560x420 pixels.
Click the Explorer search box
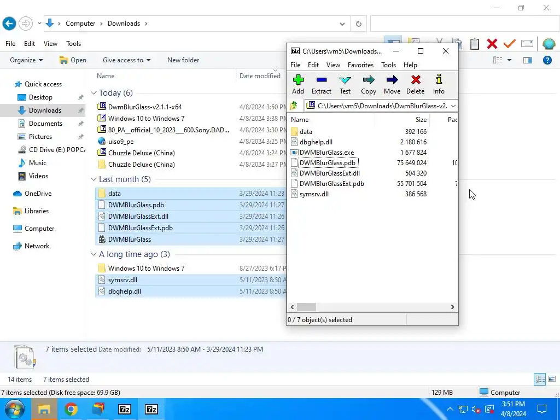[465, 24]
